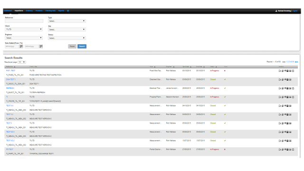Image resolution: width=304 pixels, height=171 pixels.
Task: Click the clipboard icon in TI PROPERTY PLANNED MAINTENANCE row
Action: tap(293, 97)
